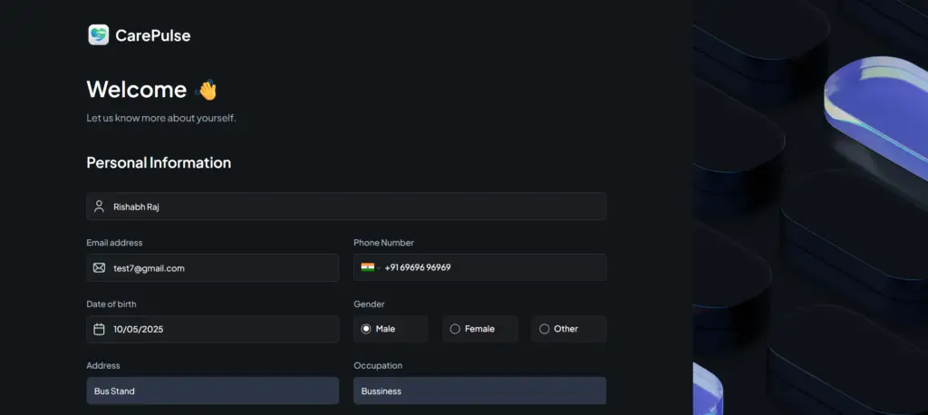Viewport: 928px width, 415px height.
Task: Pick the Other gender option
Action: [x=544, y=329]
